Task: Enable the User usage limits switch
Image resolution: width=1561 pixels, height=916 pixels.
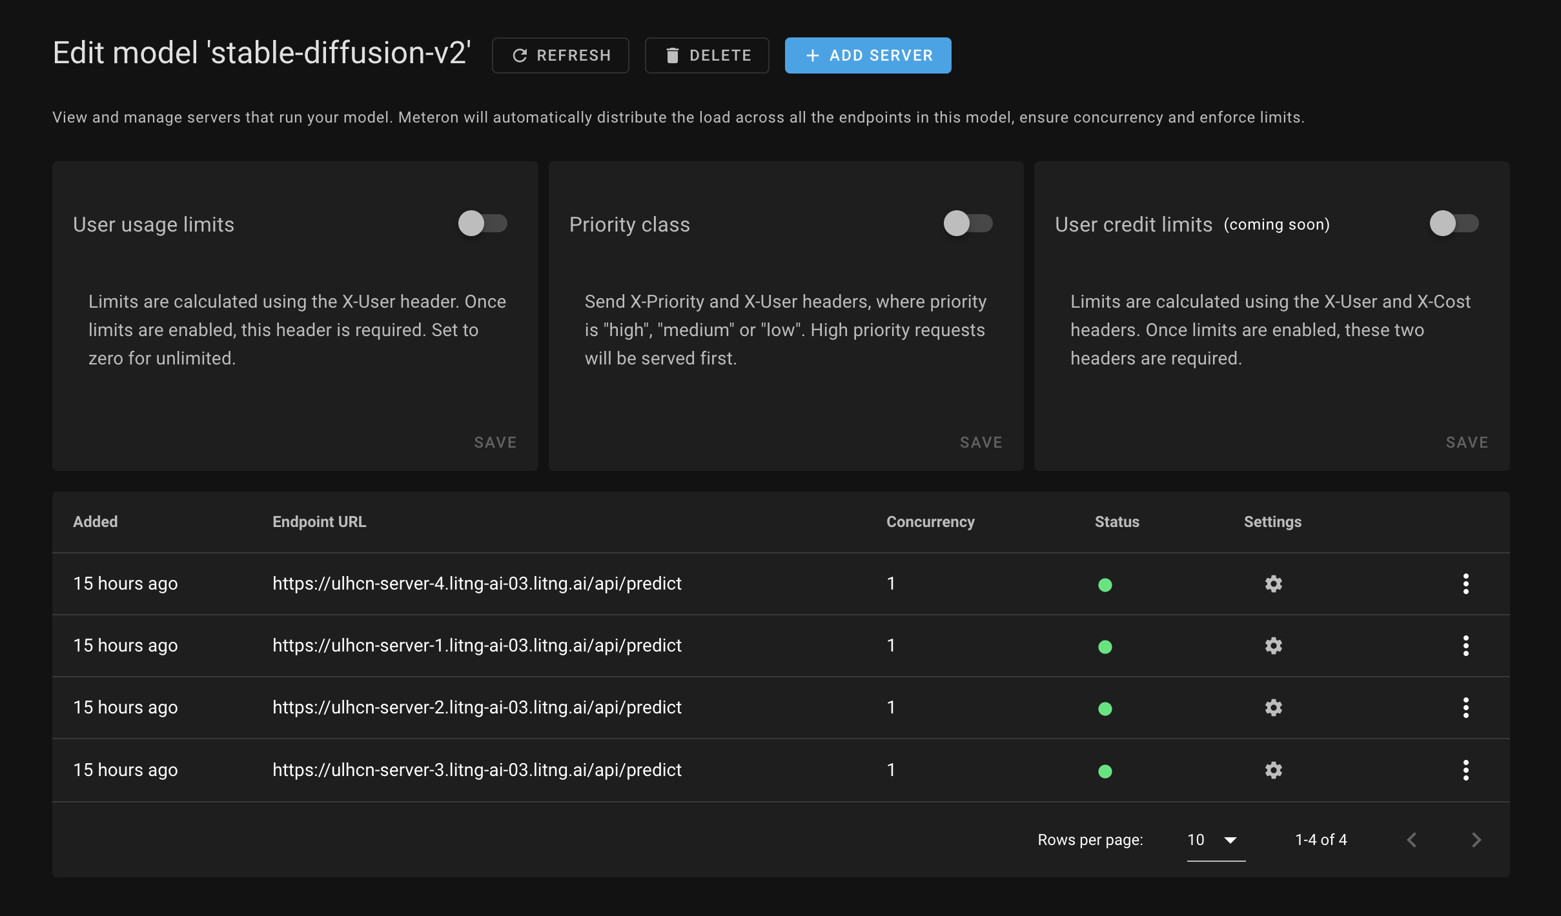Action: (x=482, y=224)
